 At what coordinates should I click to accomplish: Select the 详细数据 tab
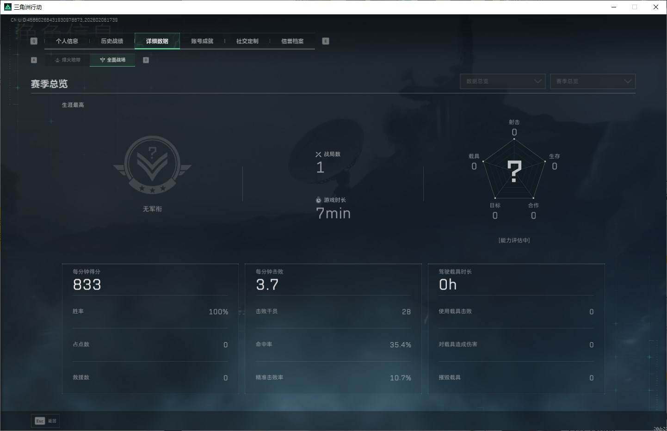click(x=157, y=41)
